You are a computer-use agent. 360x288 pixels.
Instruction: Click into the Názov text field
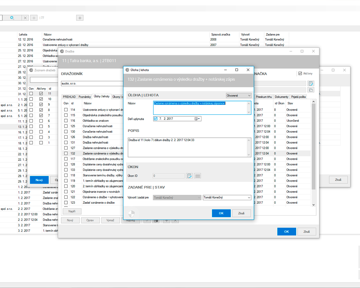202,107
